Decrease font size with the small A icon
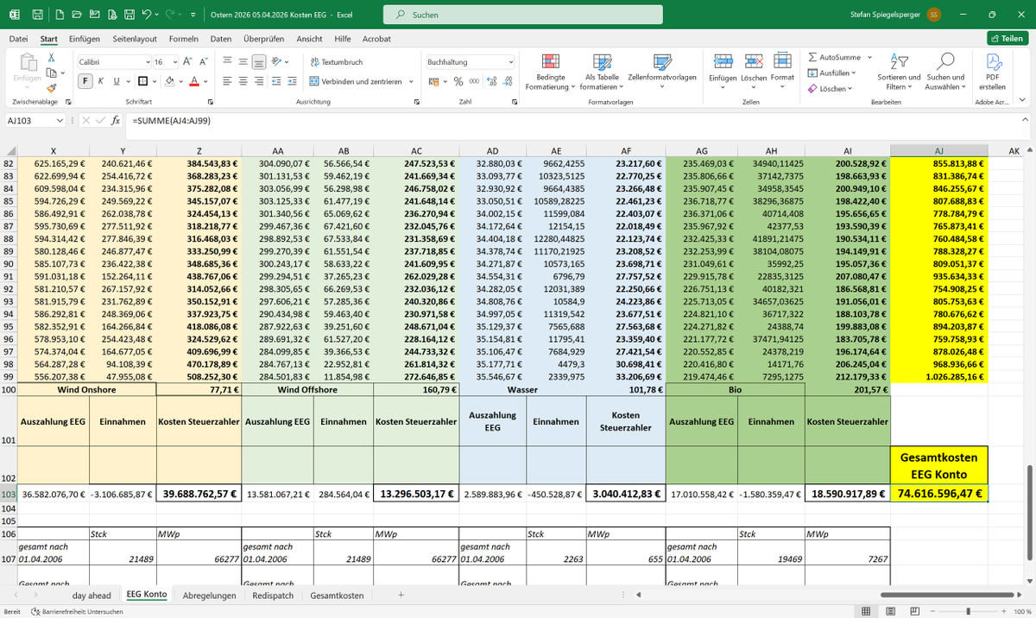 pyautogui.click(x=204, y=62)
